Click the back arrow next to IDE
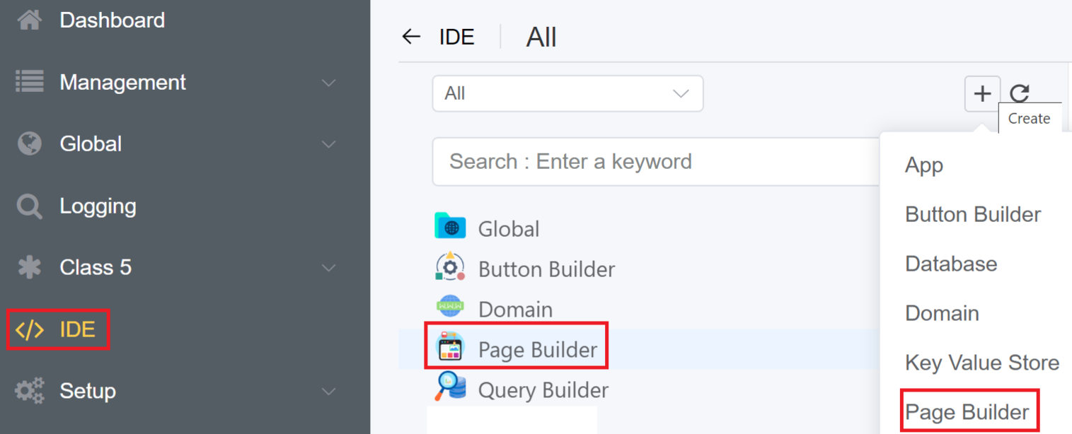The height and width of the screenshot is (434, 1072). (411, 37)
